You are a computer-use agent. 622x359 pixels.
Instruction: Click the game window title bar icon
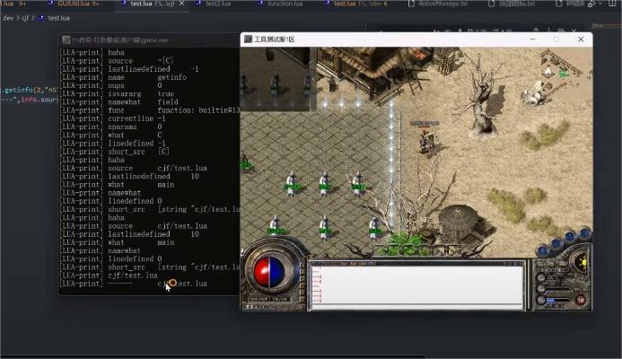click(248, 39)
